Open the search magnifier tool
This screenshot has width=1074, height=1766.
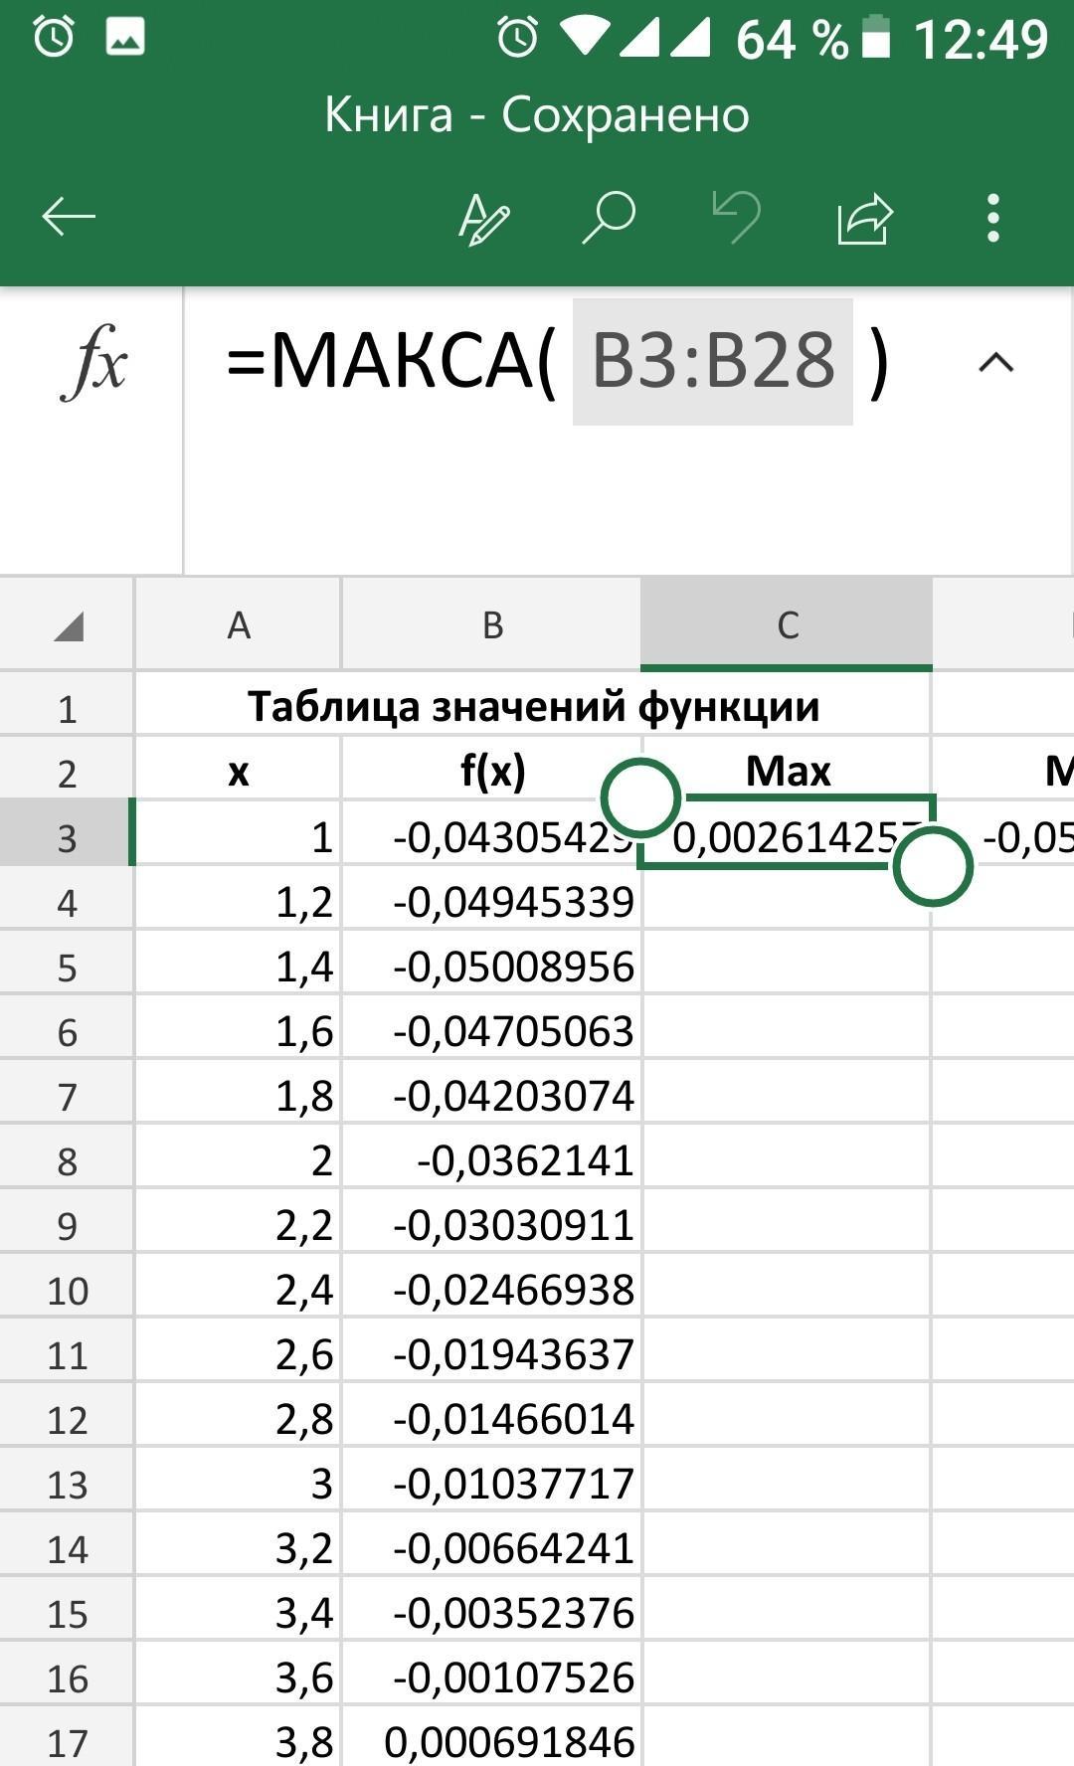[x=608, y=217]
